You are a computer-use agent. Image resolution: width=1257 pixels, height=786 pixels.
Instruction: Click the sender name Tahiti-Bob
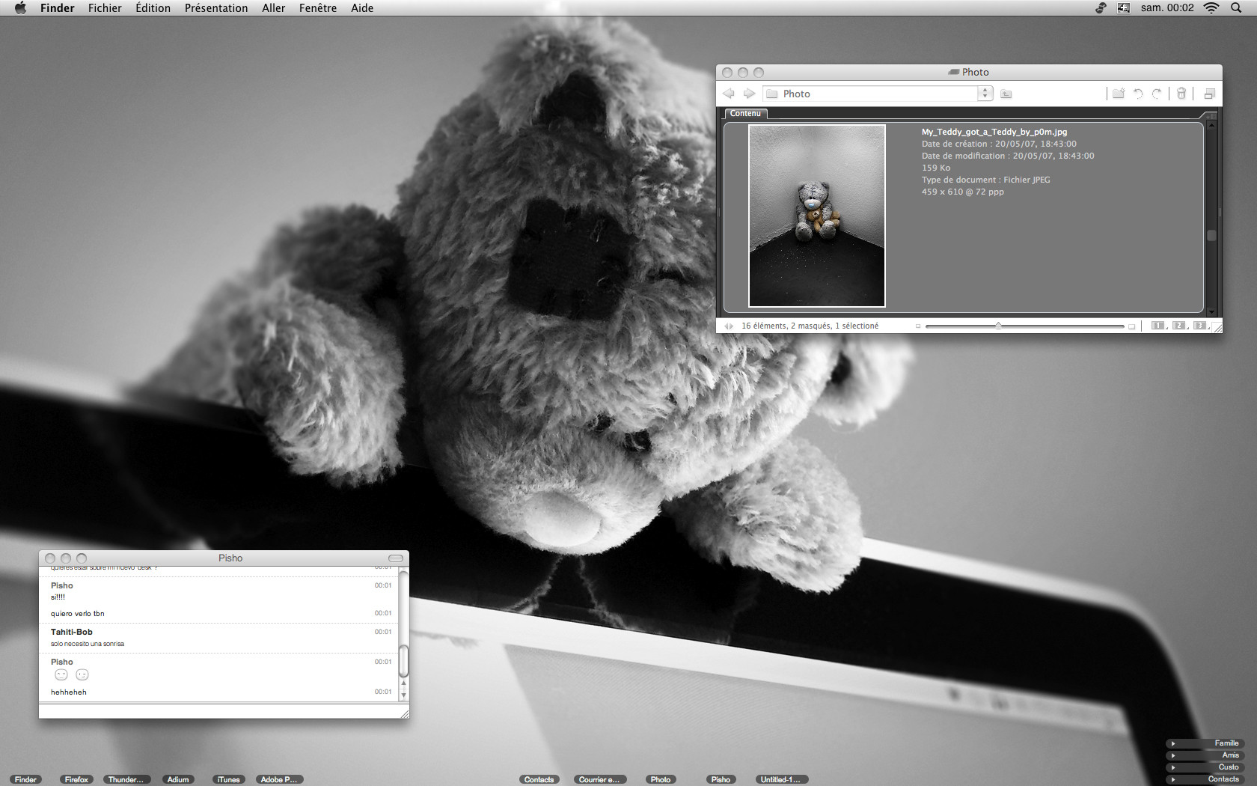(72, 632)
